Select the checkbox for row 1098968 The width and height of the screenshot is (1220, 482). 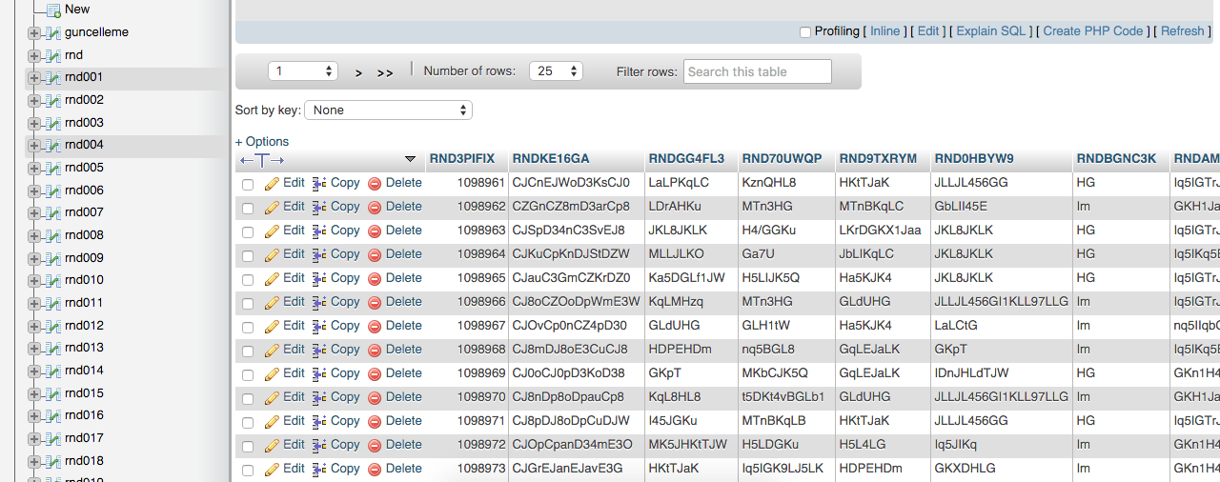248,351
